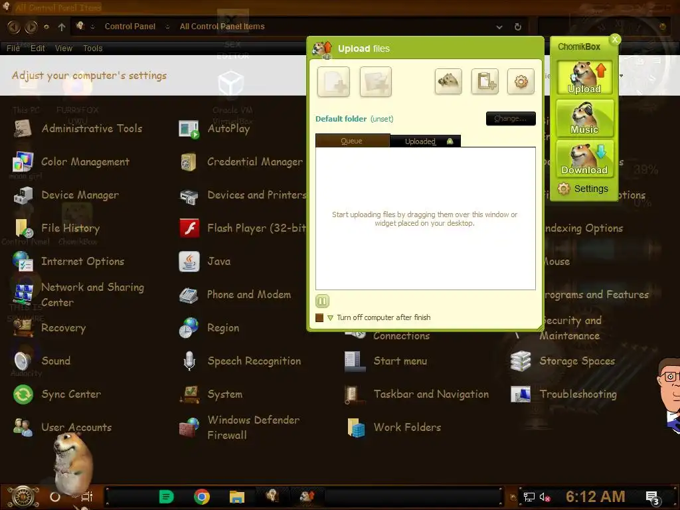Open Recovery item
Image resolution: width=680 pixels, height=510 pixels.
click(49, 328)
